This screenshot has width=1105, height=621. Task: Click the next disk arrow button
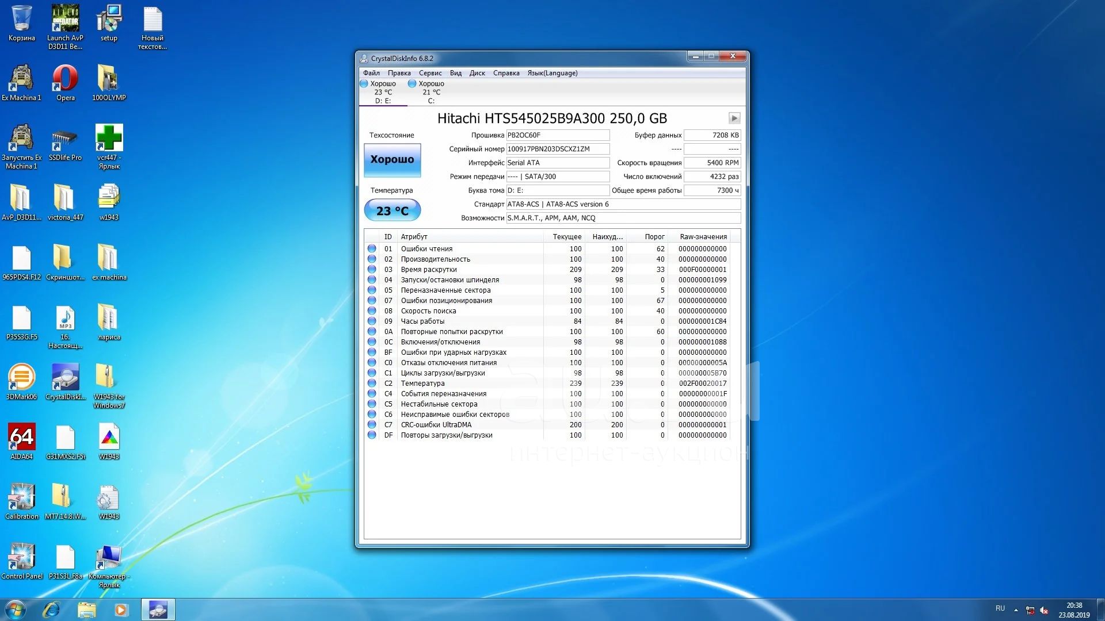coord(734,118)
